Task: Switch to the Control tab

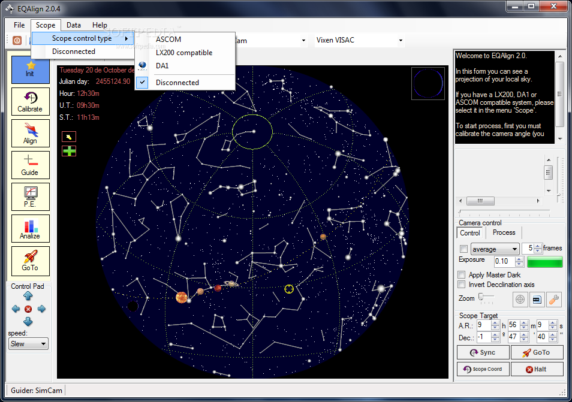Action: (470, 233)
